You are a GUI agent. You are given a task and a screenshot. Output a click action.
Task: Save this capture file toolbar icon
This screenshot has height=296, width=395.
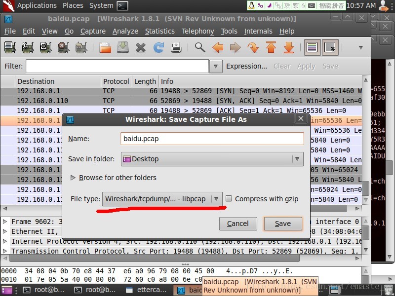pyautogui.click(x=123, y=47)
